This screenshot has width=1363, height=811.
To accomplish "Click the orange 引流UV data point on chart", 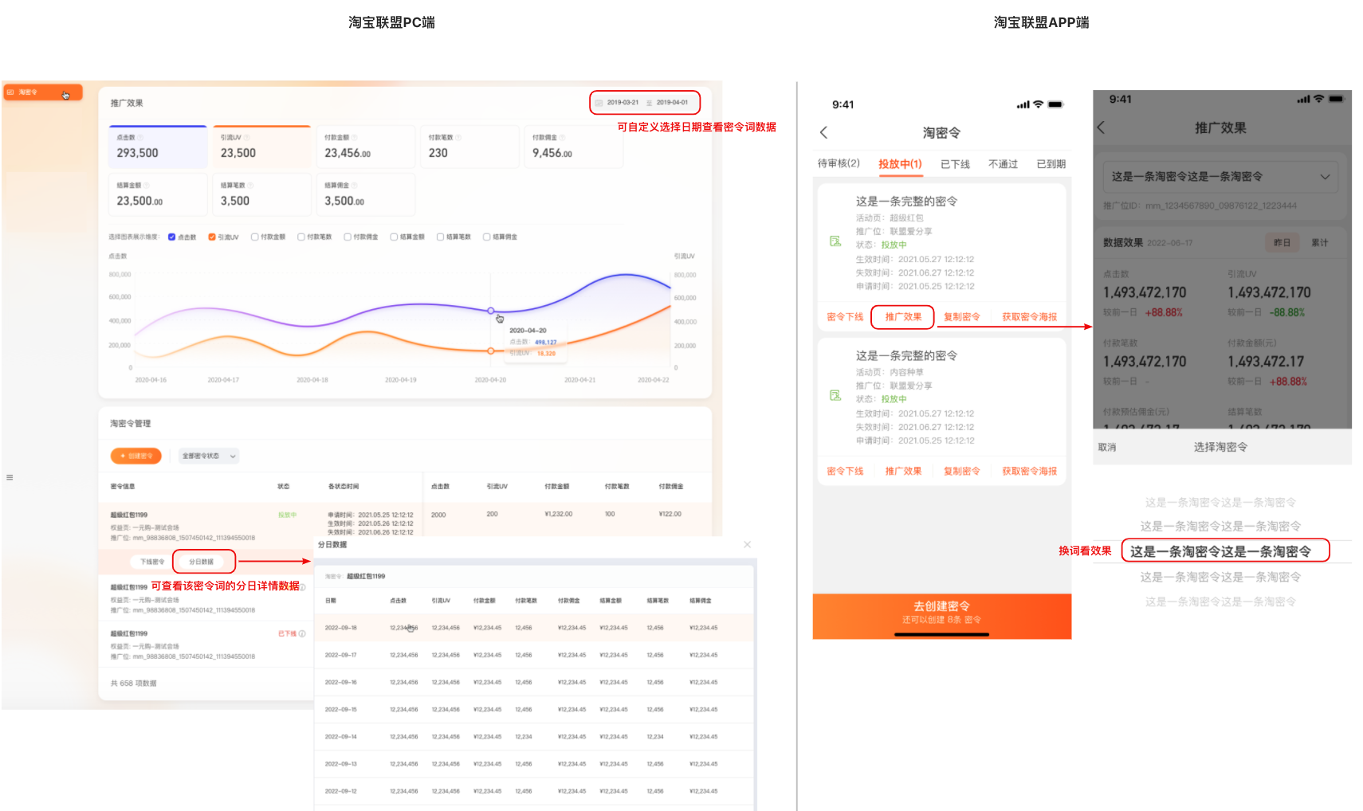I will point(491,351).
